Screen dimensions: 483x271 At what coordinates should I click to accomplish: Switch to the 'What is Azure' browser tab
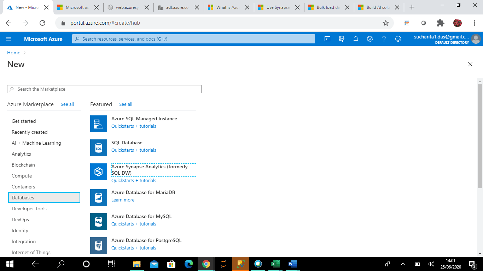point(229,7)
